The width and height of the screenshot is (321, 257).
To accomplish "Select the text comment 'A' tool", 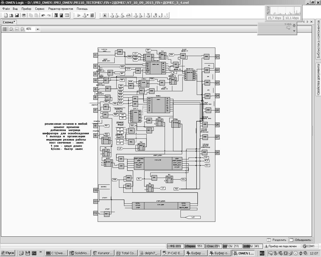I will click(x=105, y=15).
